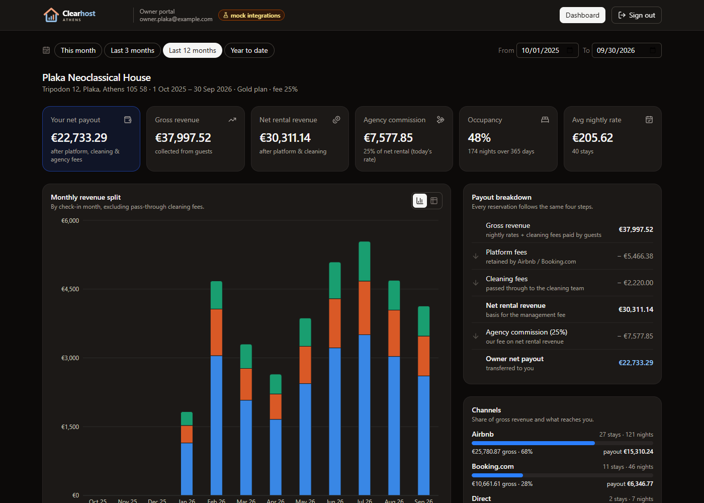Click the down arrow beside Agency commission (25%)

click(476, 337)
